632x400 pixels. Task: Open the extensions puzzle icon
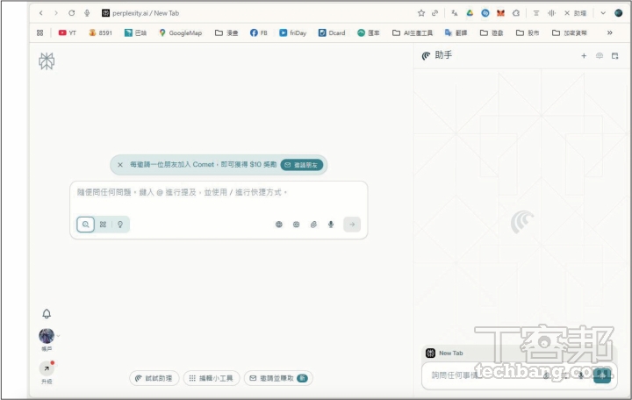coord(516,13)
